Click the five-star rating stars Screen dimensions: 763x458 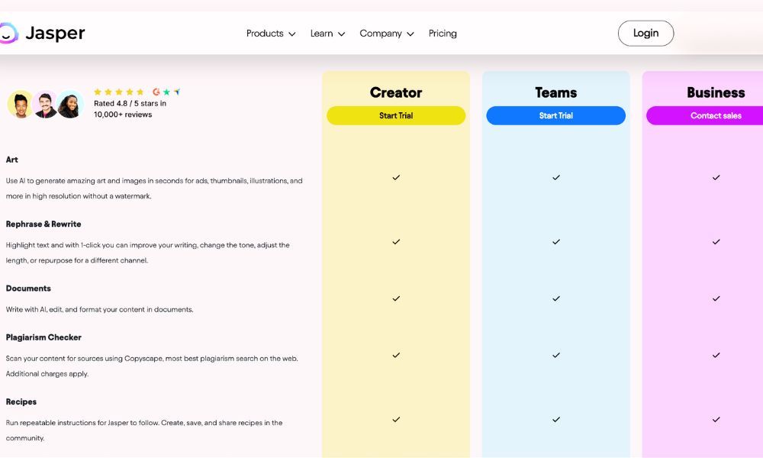(x=118, y=92)
